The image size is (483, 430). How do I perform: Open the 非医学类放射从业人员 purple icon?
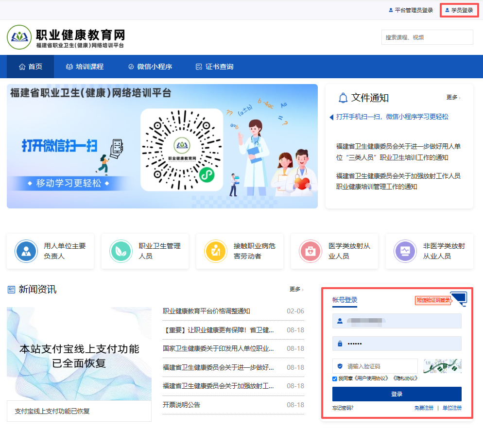pos(405,251)
